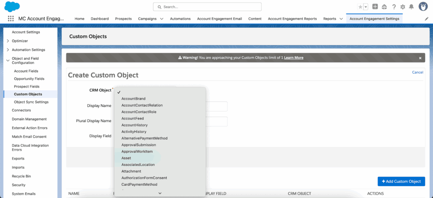The image size is (433, 198).
Task: Select the blank checked dropdown option
Action: click(160, 92)
